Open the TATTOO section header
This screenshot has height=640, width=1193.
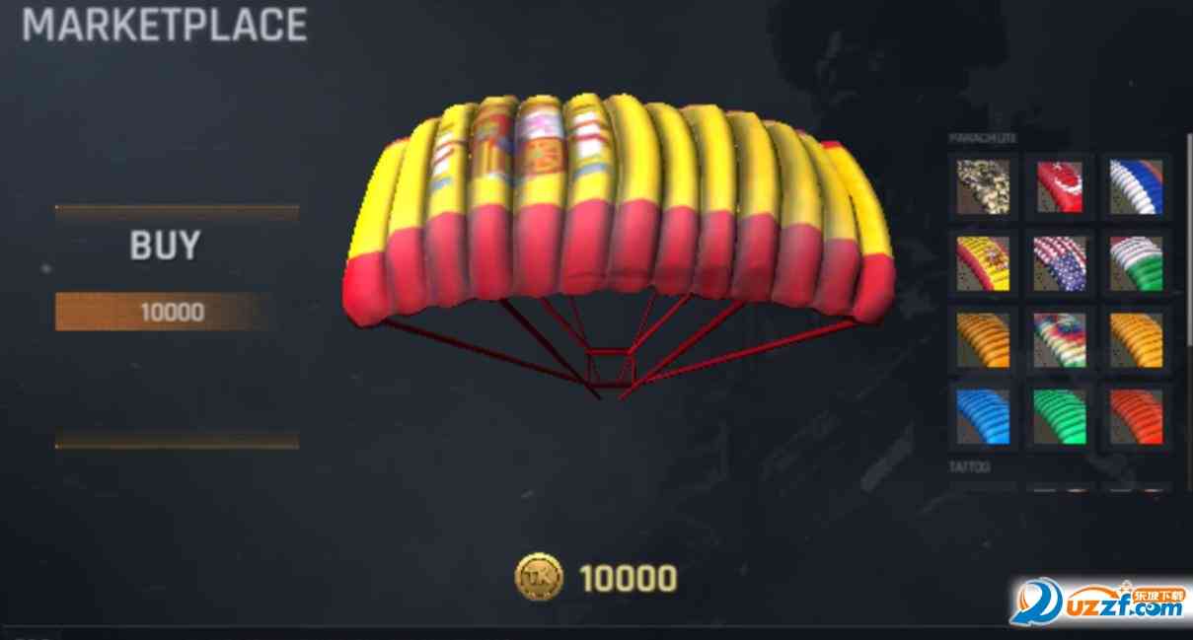(970, 466)
